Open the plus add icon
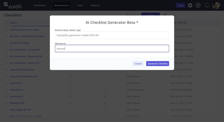The height and width of the screenshot is (122, 224). coord(190,6)
